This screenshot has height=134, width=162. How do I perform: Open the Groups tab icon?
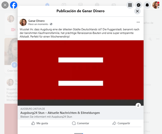97,5
